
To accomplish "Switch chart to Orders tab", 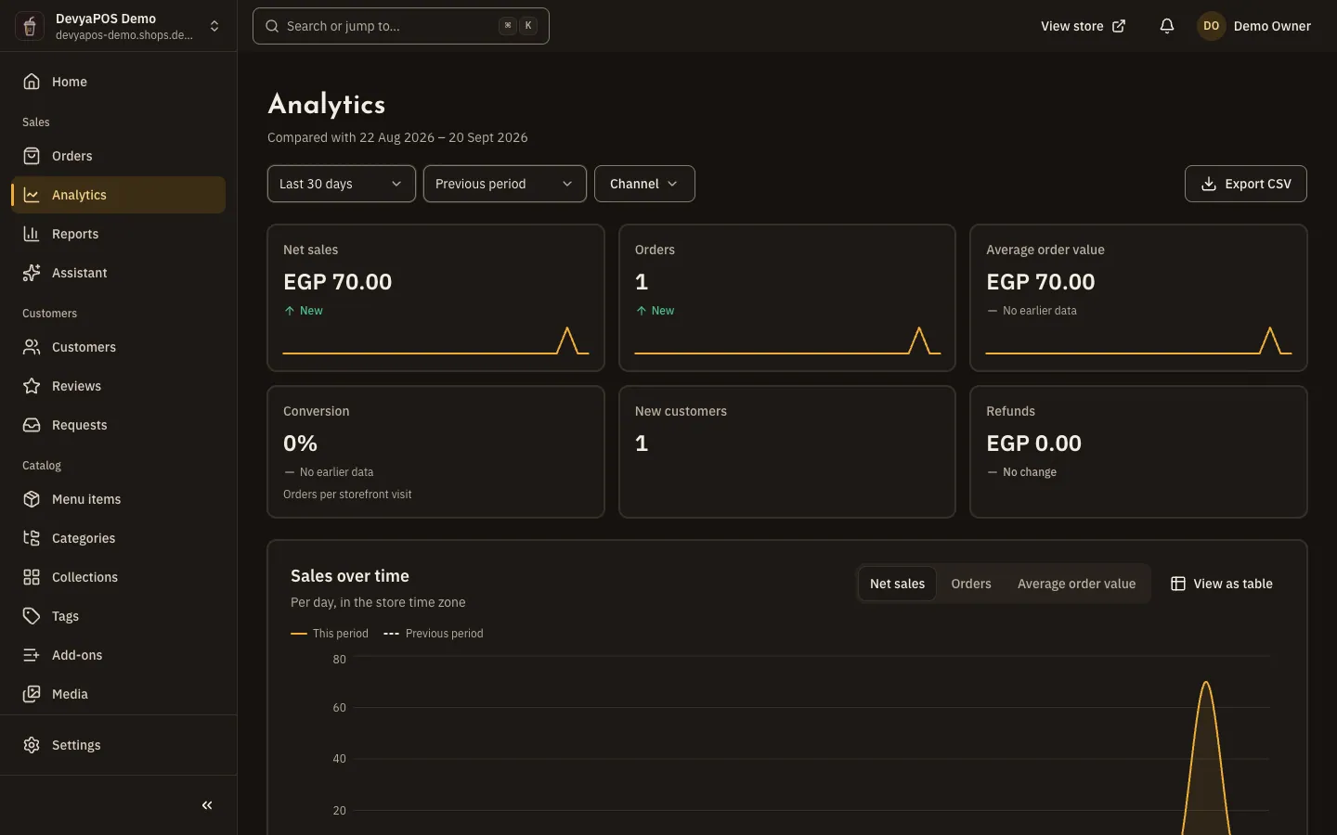I will point(971,584).
